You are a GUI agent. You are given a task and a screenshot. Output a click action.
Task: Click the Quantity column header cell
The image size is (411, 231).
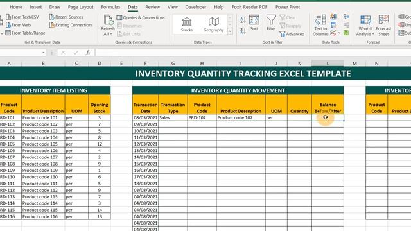(x=299, y=104)
